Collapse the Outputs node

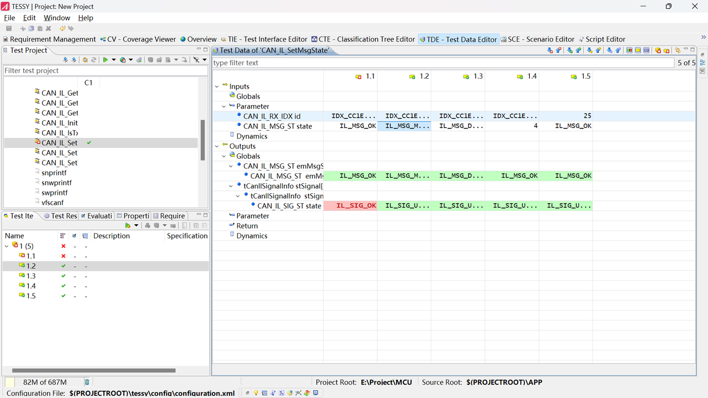click(x=217, y=146)
